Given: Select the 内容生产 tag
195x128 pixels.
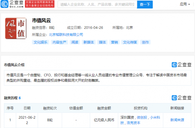Looking at the screenshot, I should coord(59,42).
